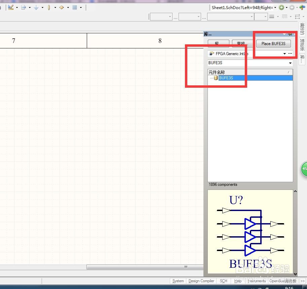
Task: Open the wide third formatting combo box
Action: click(231, 16)
